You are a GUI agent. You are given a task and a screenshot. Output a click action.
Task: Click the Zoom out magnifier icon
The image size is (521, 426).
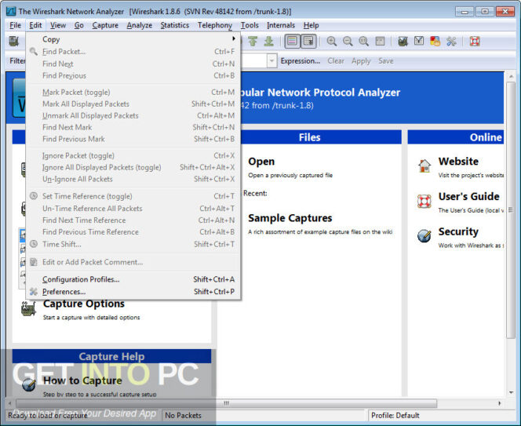(x=348, y=42)
